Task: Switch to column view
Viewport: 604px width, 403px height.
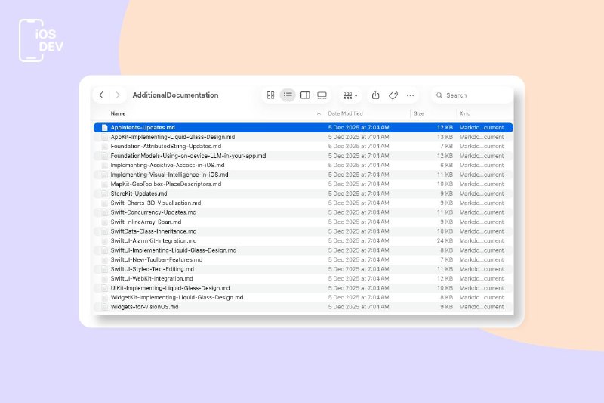Action: pyautogui.click(x=305, y=95)
